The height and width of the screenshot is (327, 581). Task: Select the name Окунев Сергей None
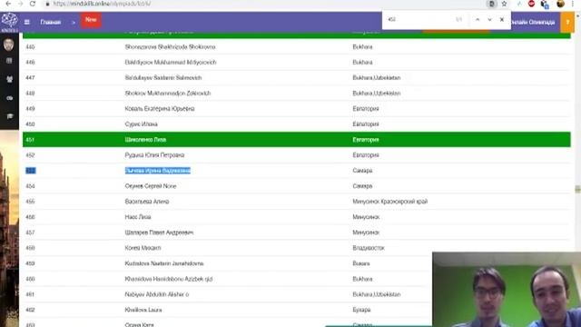151,186
